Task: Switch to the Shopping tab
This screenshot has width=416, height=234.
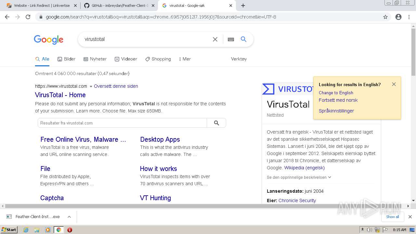Action: 158,59
